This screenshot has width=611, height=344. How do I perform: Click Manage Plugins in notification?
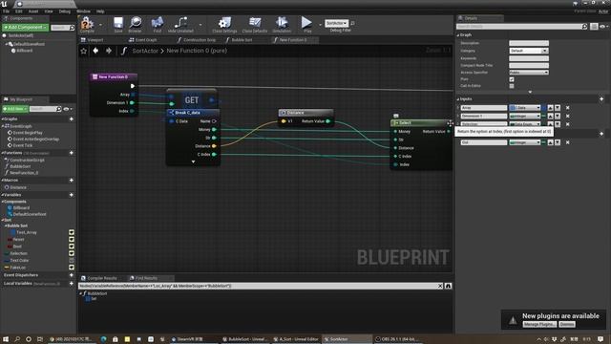click(x=539, y=325)
